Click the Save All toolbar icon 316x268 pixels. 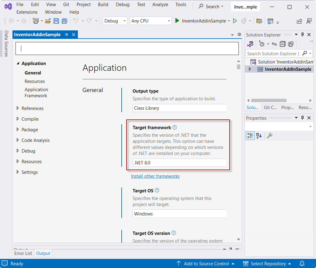pos(64,21)
